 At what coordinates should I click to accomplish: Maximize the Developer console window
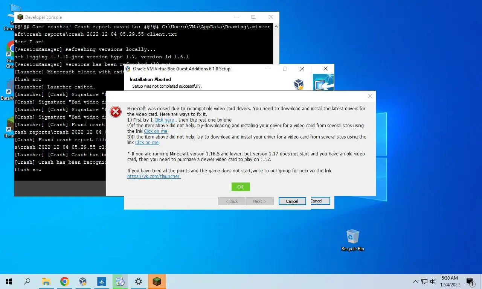pos(253,17)
